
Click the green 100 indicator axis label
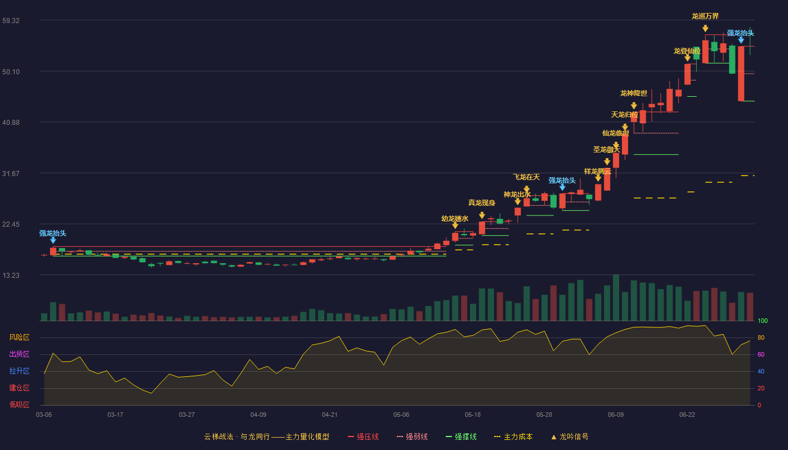tap(763, 321)
